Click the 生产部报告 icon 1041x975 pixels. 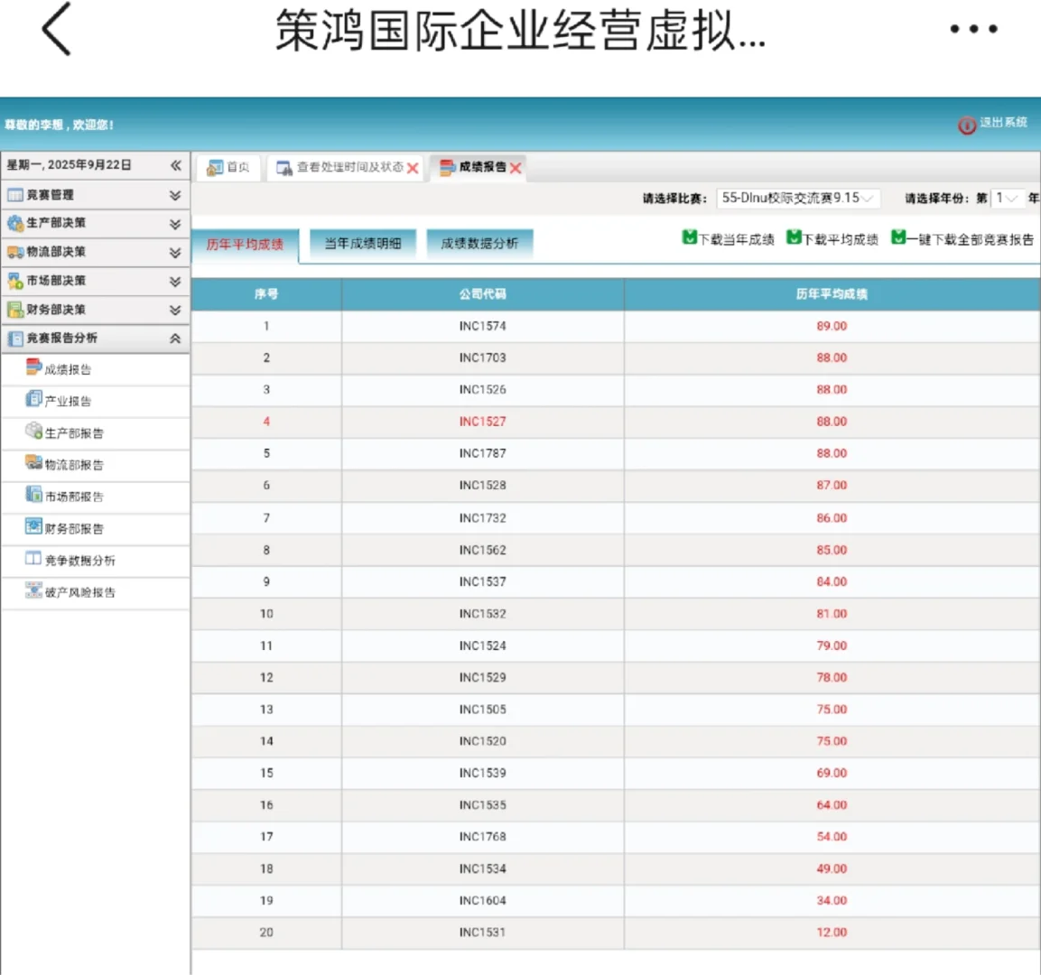click(33, 430)
